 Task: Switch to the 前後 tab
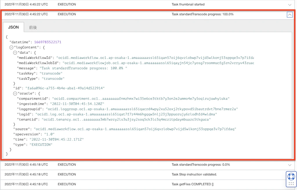point(33,28)
